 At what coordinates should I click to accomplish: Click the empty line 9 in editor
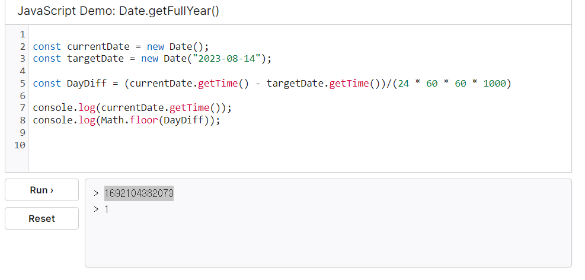(299, 132)
